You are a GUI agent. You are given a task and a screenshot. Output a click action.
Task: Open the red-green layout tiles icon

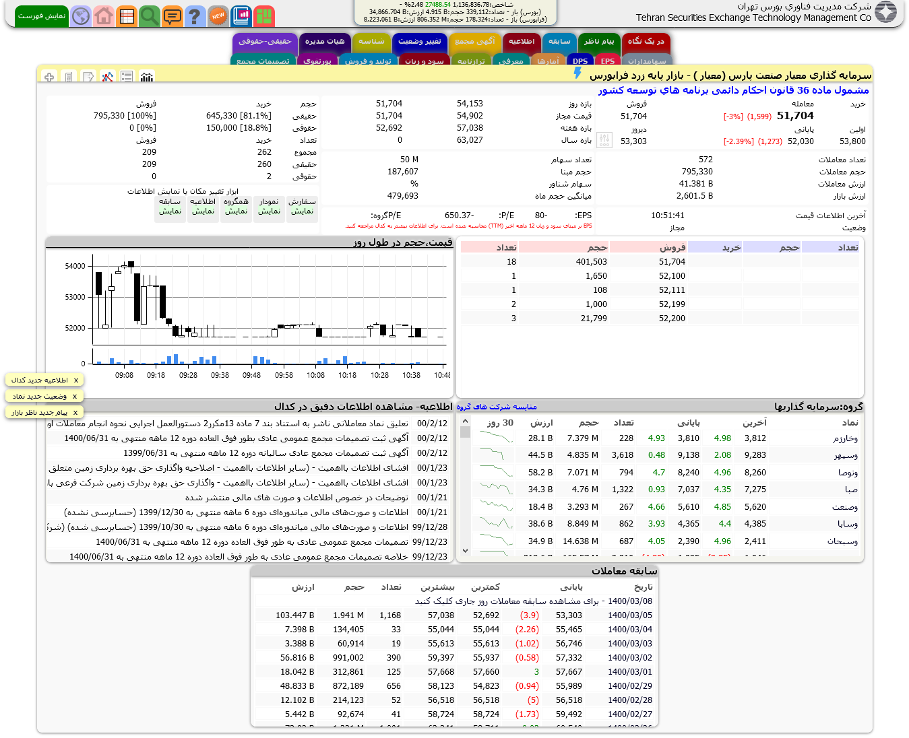(264, 15)
